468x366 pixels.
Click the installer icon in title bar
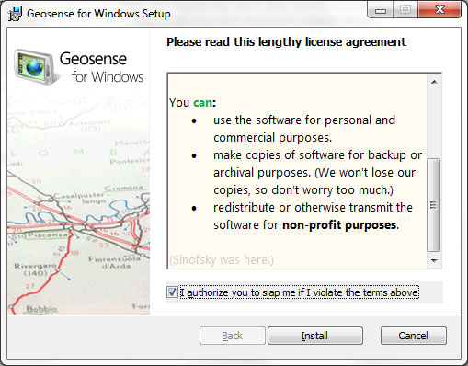(x=15, y=14)
